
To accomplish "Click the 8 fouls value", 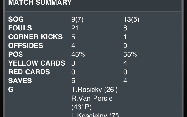I will (x=125, y=28).
